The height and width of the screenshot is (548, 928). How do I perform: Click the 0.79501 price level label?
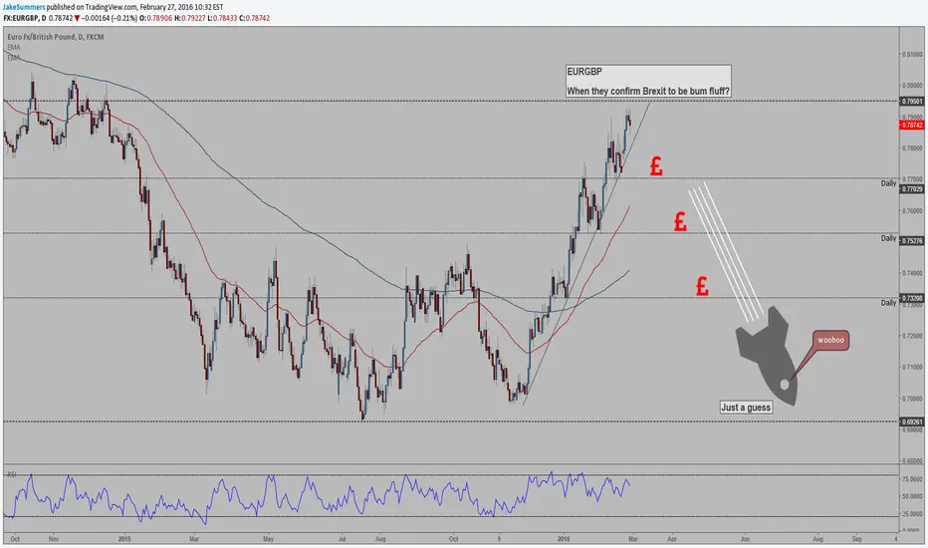point(911,102)
